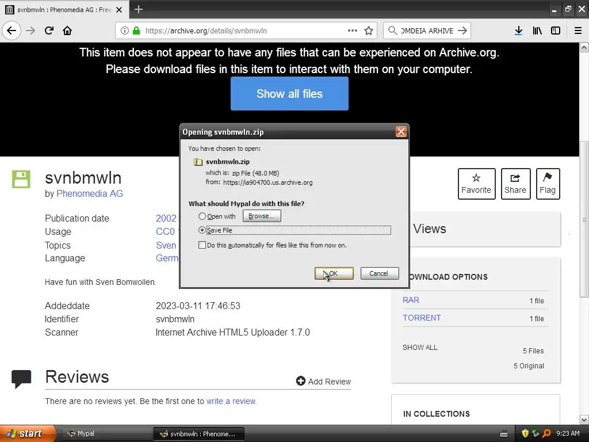Click the TORRENT download option

click(422, 318)
